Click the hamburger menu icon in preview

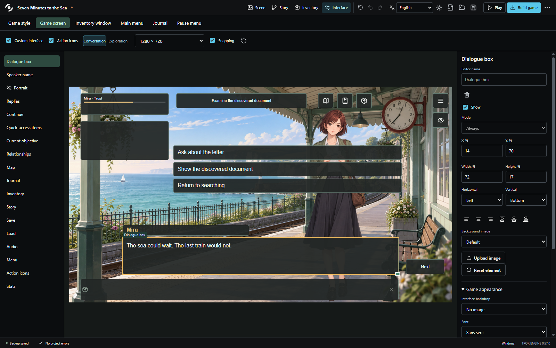click(441, 101)
